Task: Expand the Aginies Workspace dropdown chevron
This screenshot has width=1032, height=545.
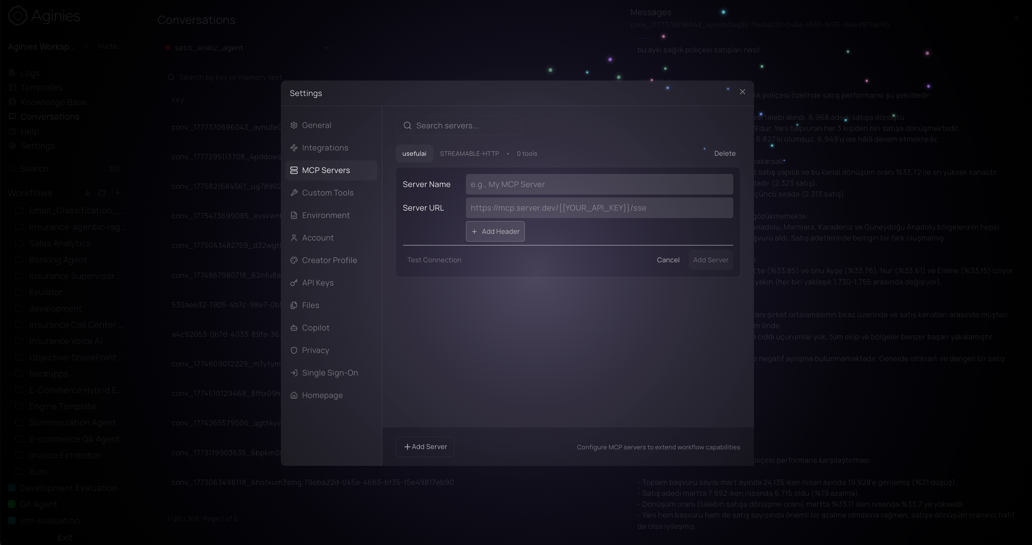Action: click(85, 47)
